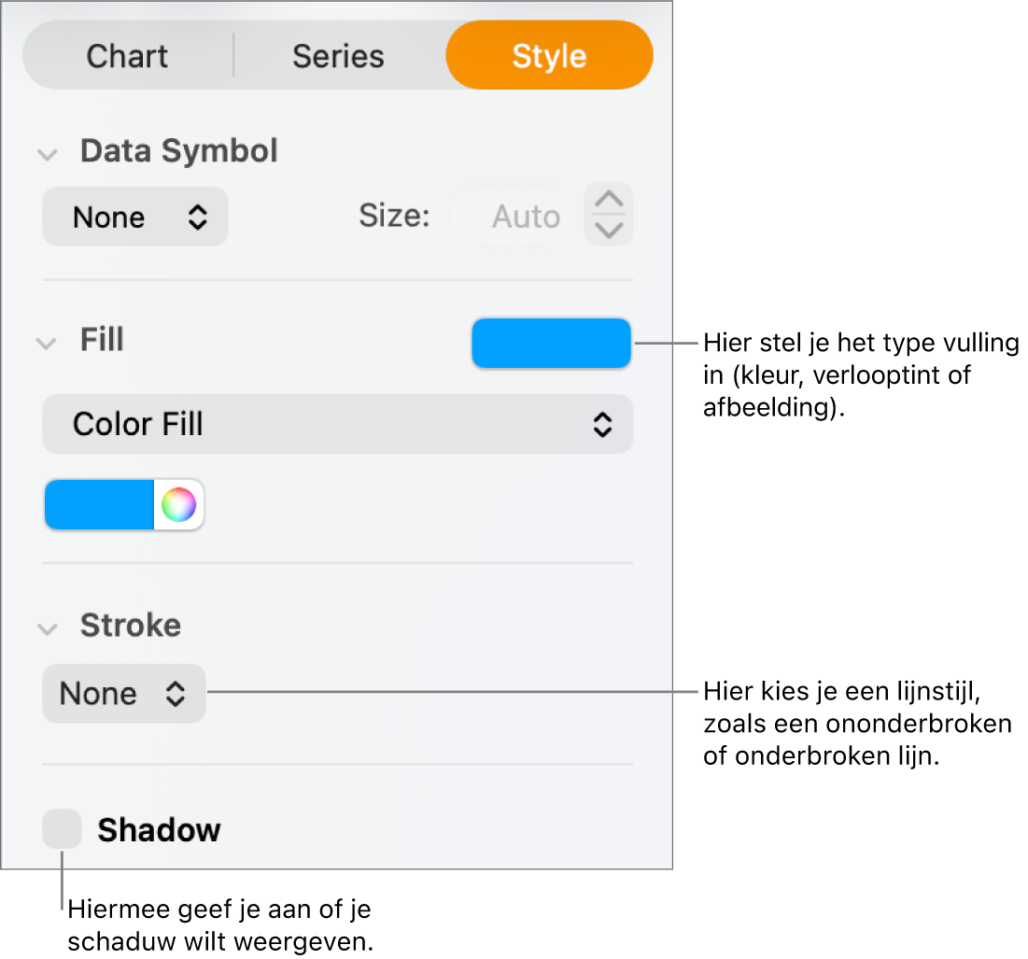Click the Stroke section heading

tap(130, 625)
